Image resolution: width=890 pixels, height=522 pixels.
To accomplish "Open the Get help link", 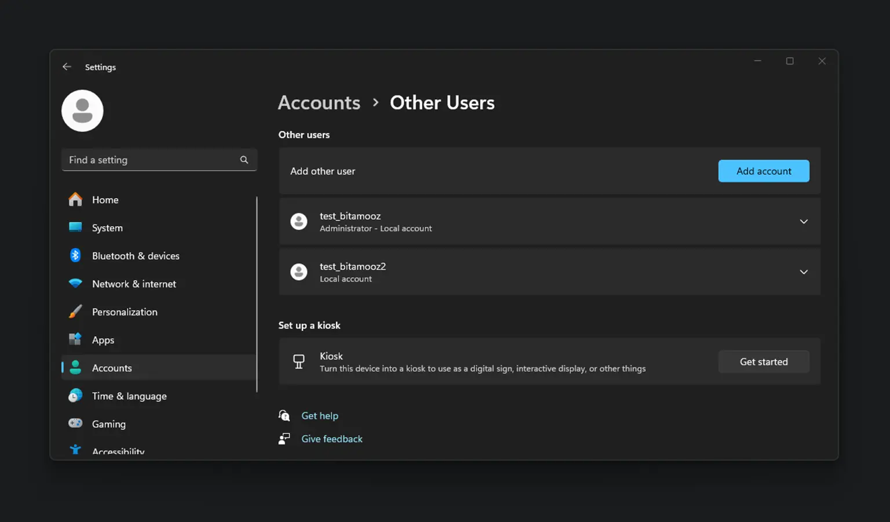I will pos(319,416).
